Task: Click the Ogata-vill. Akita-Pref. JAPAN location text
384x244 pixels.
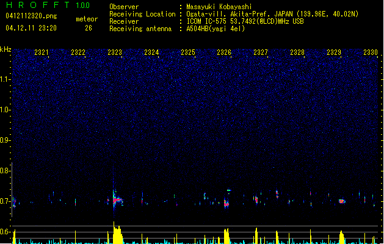Action: click(272, 14)
